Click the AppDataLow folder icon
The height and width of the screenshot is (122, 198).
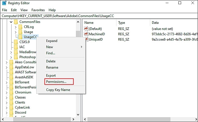[x=11, y=67]
